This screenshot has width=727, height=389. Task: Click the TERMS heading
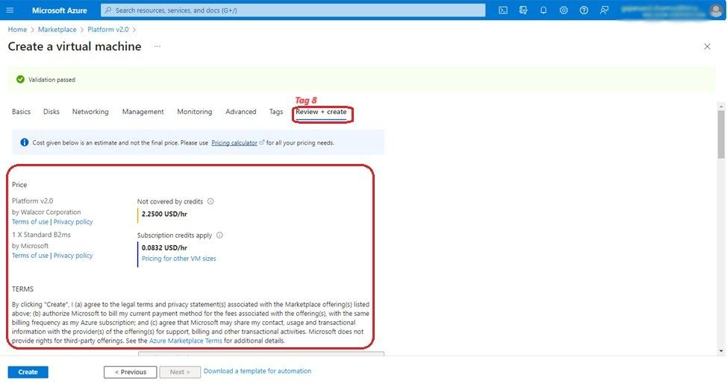[x=22, y=289]
